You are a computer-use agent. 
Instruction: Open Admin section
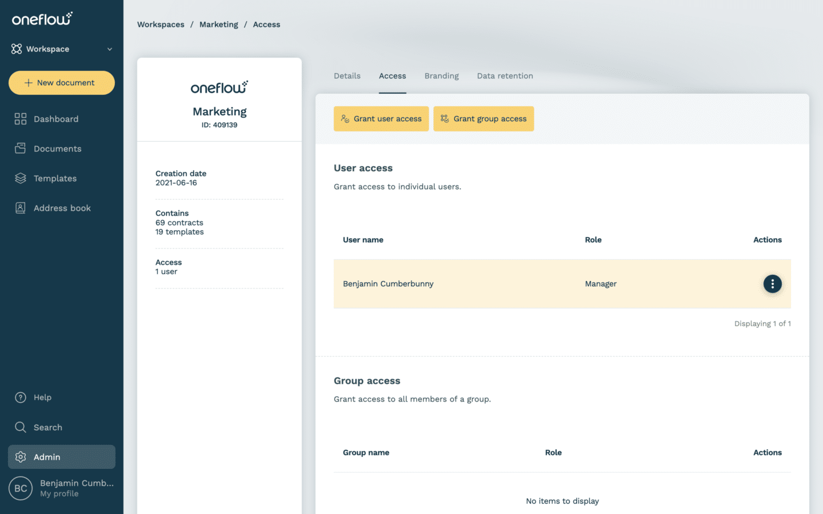click(x=62, y=457)
